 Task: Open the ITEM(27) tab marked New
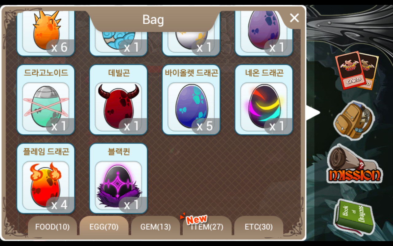click(x=207, y=227)
